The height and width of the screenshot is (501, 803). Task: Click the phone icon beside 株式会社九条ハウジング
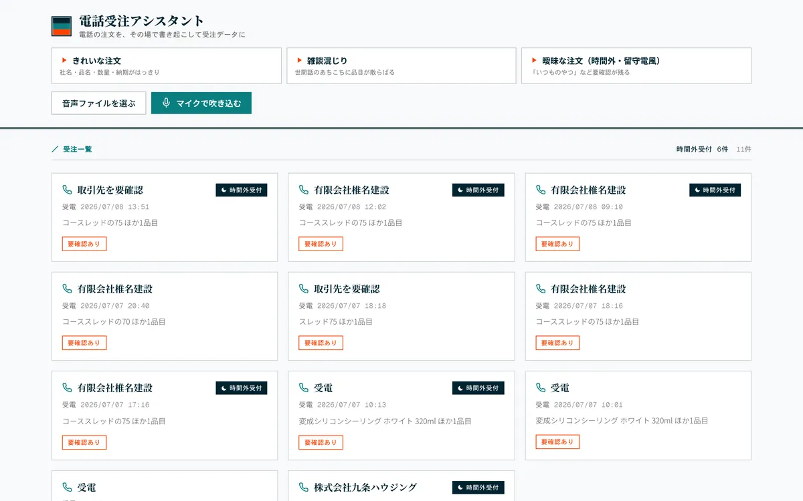pyautogui.click(x=304, y=487)
